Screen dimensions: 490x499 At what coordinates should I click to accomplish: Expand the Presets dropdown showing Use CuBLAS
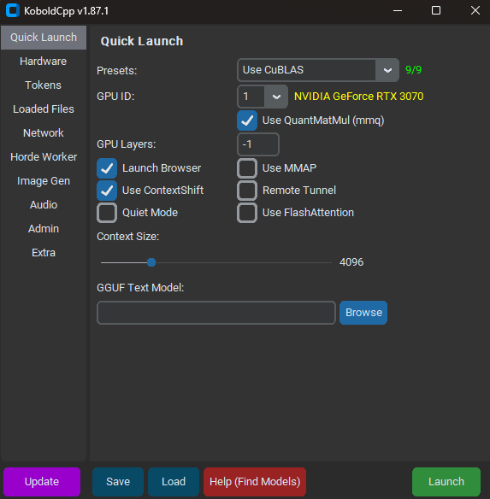coord(318,70)
